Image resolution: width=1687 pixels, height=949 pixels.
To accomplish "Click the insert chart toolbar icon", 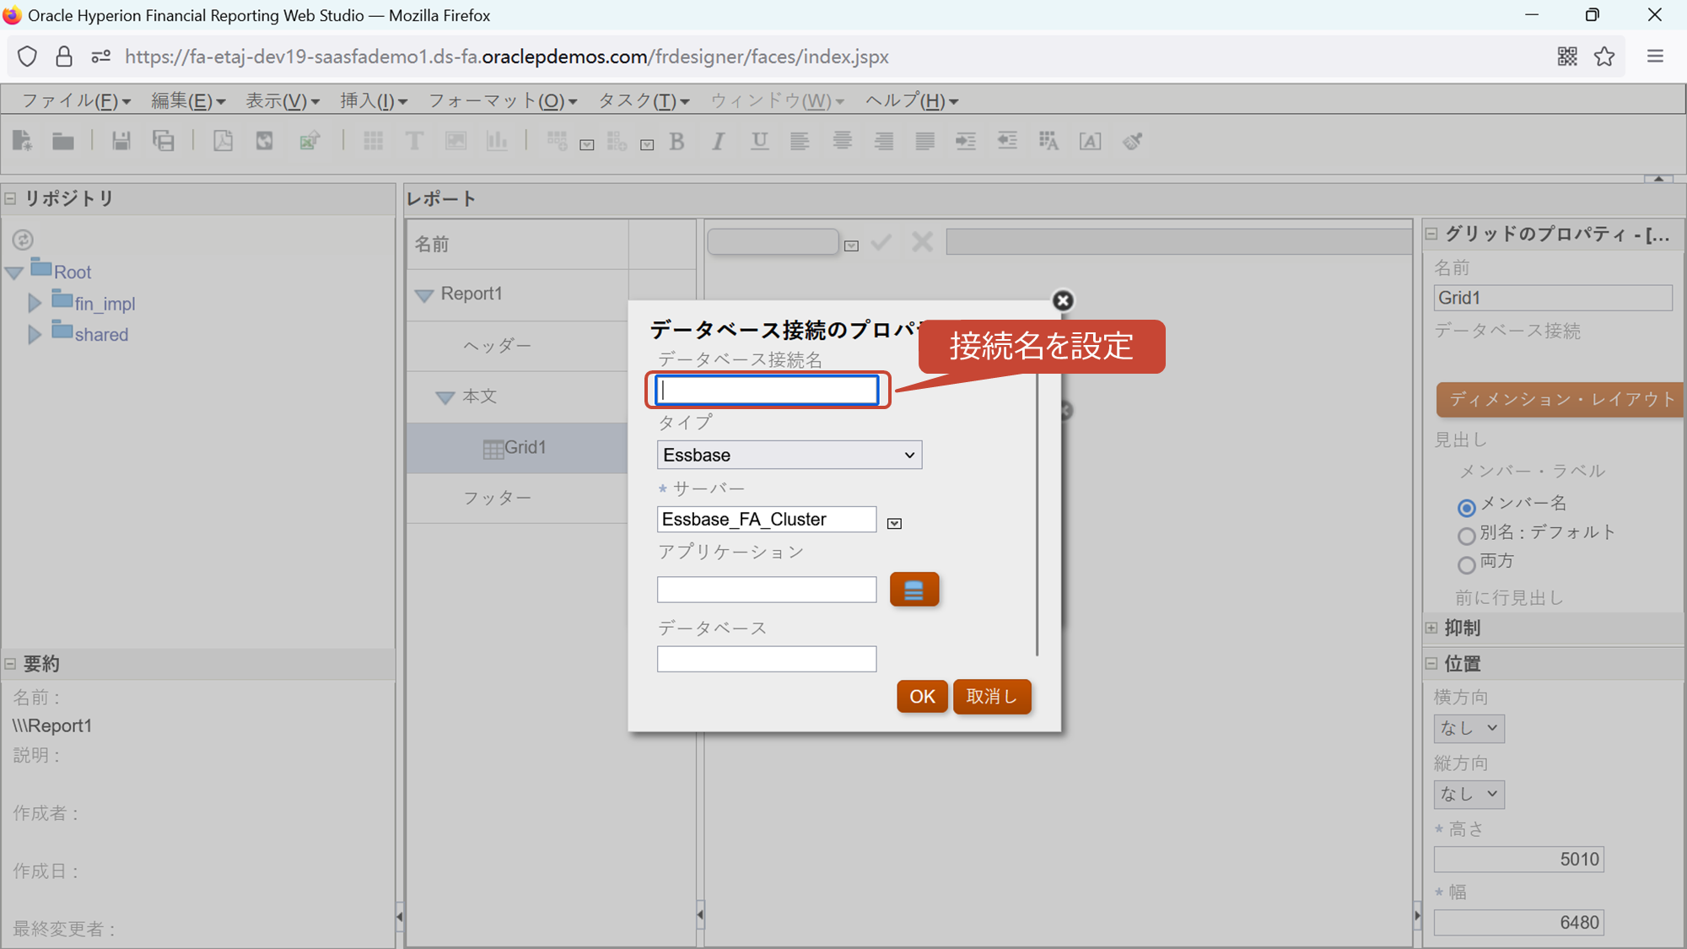I will tap(497, 141).
